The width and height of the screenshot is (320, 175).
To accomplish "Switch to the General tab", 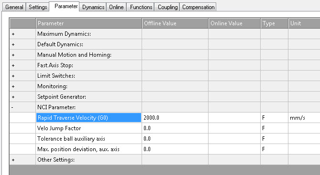I will point(14,7).
